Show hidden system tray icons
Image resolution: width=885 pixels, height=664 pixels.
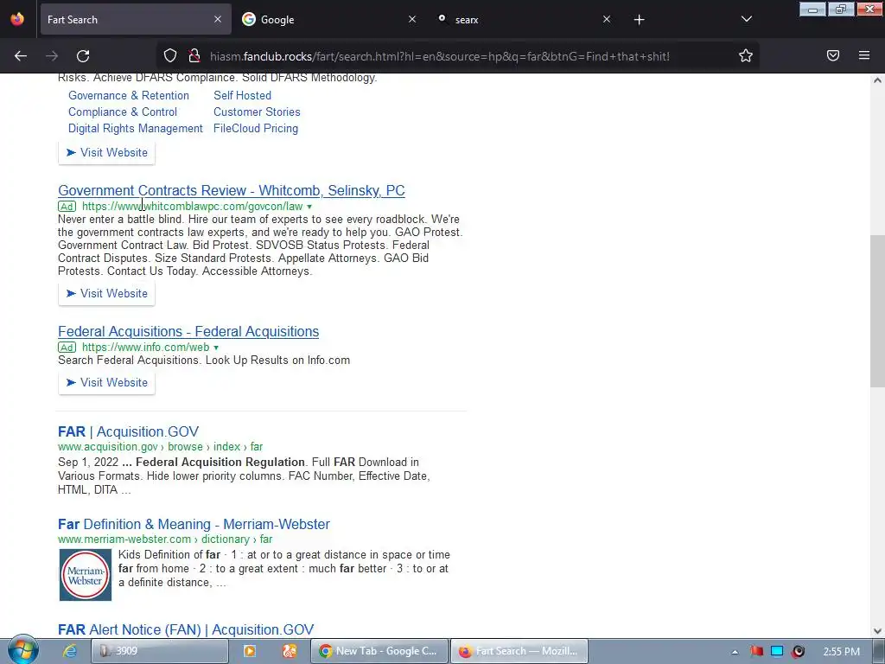pos(735,652)
